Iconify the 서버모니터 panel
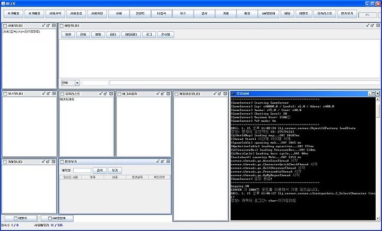The height and width of the screenshot is (231, 382). point(44,25)
